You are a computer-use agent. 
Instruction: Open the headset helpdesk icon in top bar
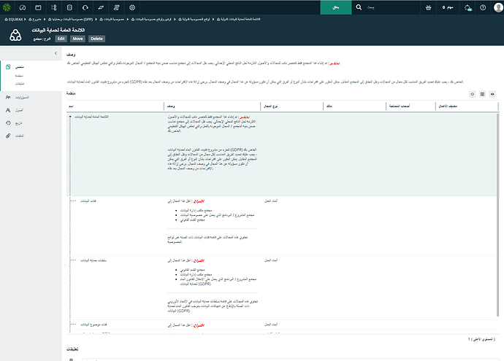click(85, 7)
